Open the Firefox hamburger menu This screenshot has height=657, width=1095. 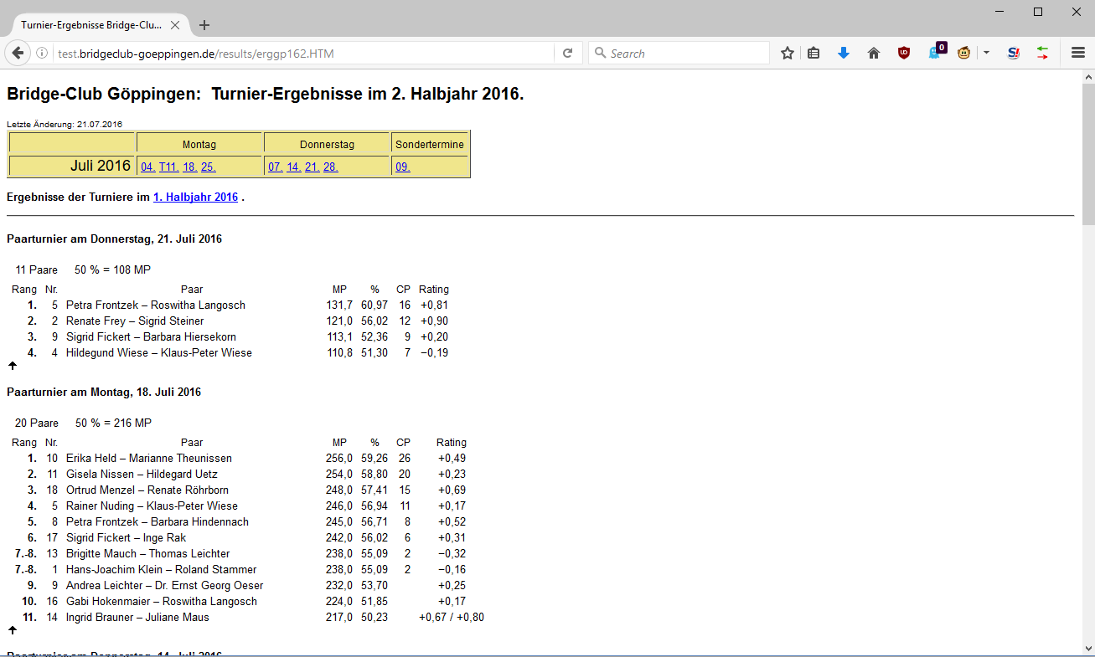(1078, 53)
